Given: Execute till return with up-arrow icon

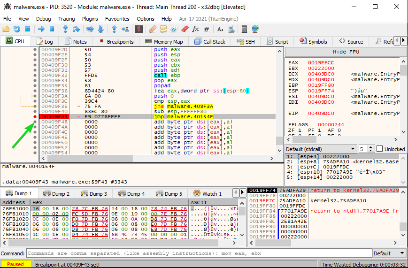Looking at the screenshot, I should (x=114, y=29).
